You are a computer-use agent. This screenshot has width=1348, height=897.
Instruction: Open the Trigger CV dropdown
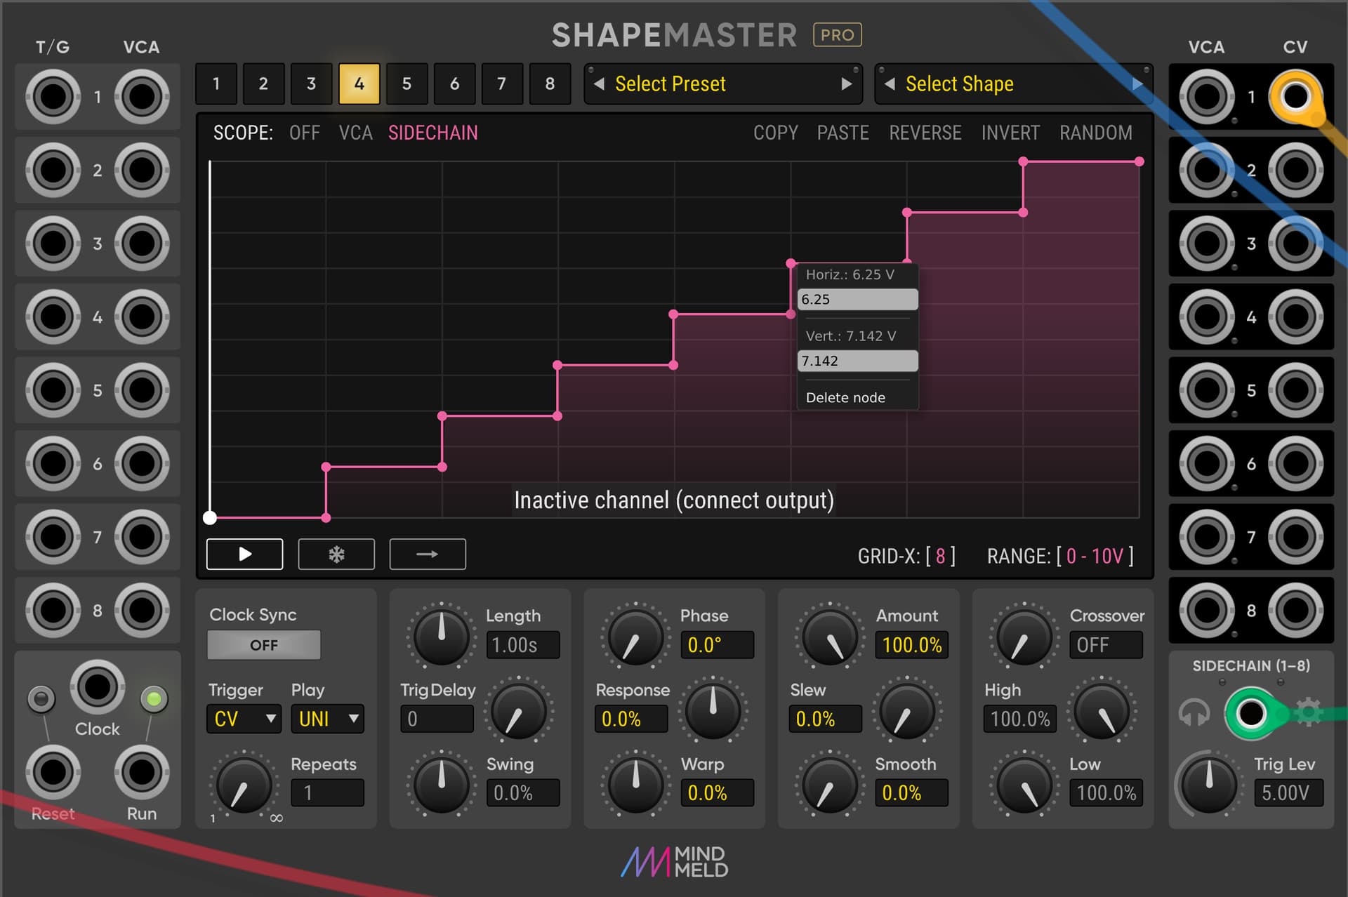(x=244, y=719)
